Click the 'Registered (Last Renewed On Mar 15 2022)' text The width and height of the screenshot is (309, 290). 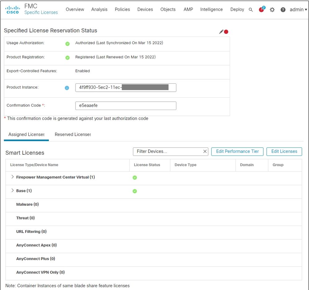click(x=115, y=57)
